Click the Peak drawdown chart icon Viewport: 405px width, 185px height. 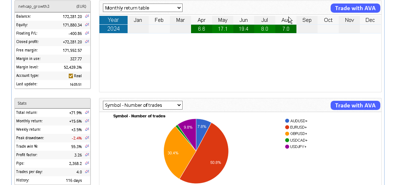(87, 138)
